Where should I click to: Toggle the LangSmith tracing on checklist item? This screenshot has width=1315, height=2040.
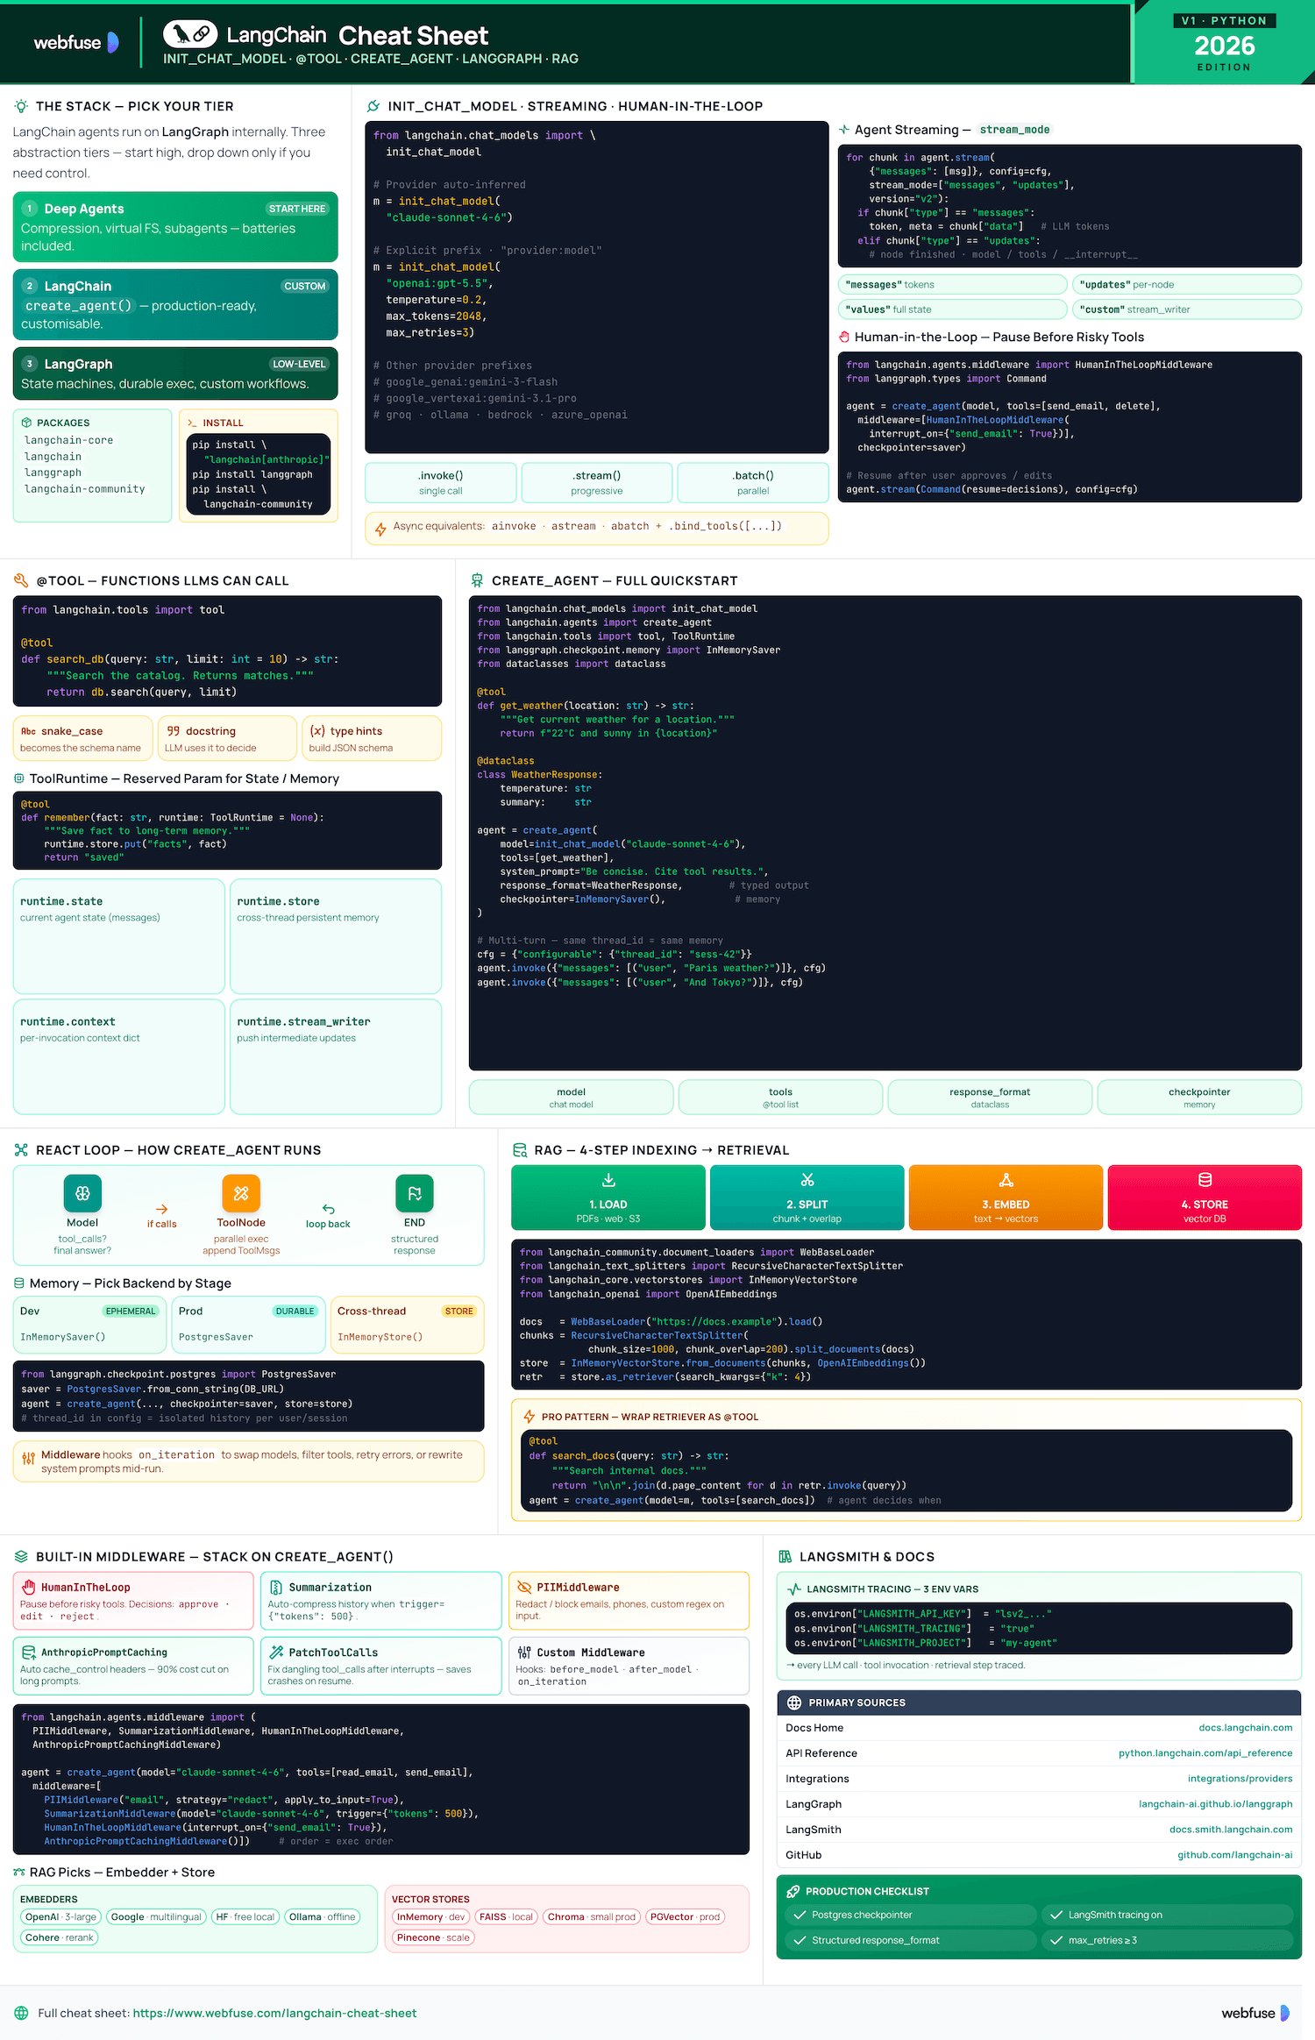click(x=1166, y=1915)
